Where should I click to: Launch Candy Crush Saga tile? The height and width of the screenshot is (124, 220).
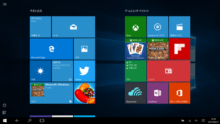84,93
